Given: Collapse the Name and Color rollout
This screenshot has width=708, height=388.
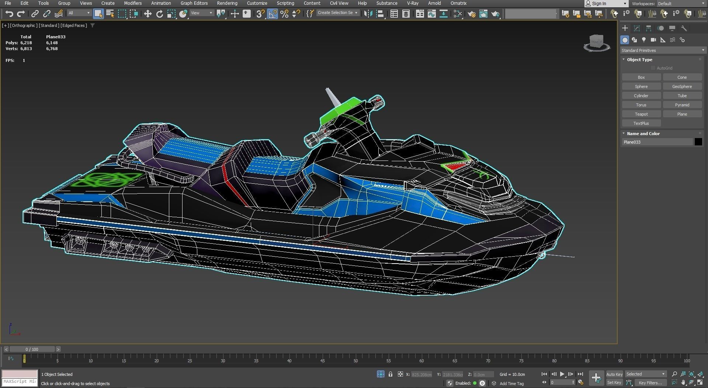Looking at the screenshot, I should coord(643,134).
